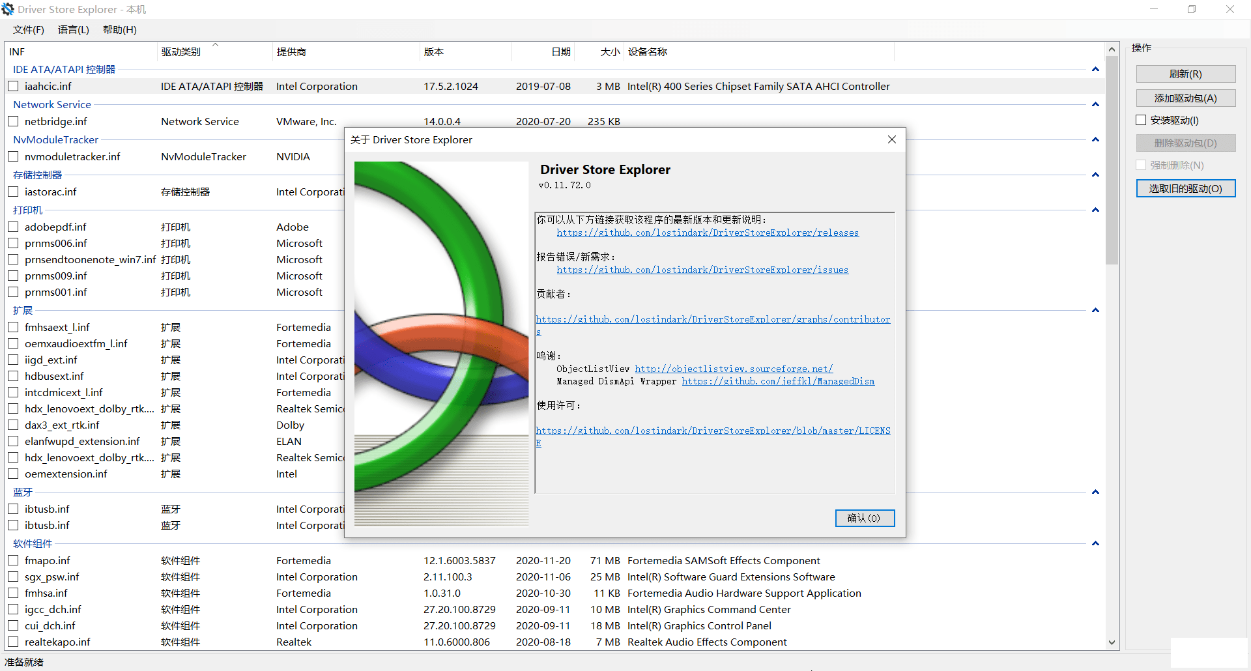The height and width of the screenshot is (671, 1251).
Task: Click the Driver Store Explorer title bar icon
Action: pyautogui.click(x=8, y=9)
